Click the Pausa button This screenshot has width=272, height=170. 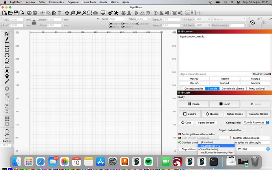(x=194, y=104)
